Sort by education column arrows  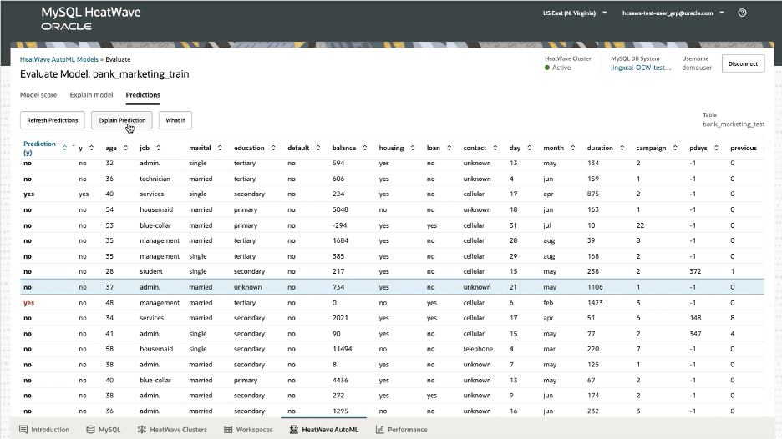(273, 148)
